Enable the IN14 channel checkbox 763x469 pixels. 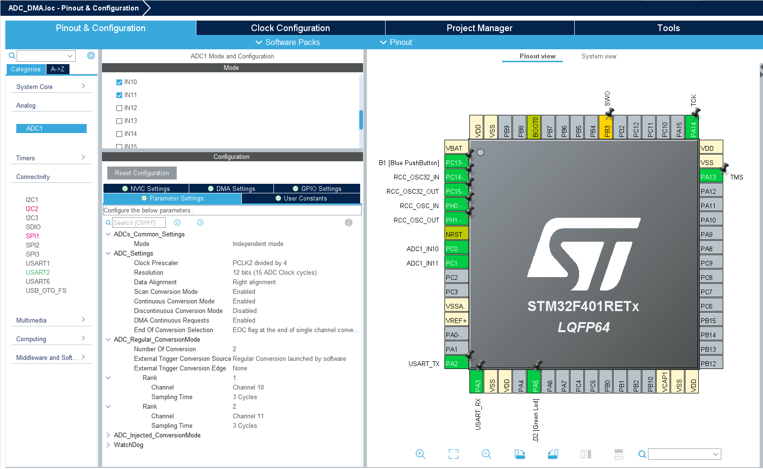119,134
